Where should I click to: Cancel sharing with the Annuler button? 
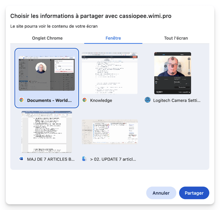161,193
